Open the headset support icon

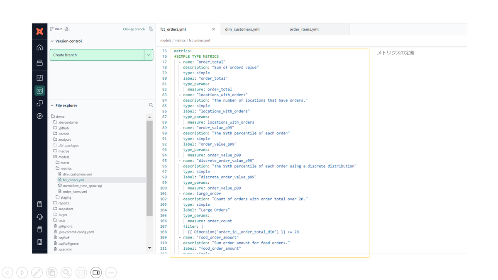[39, 217]
